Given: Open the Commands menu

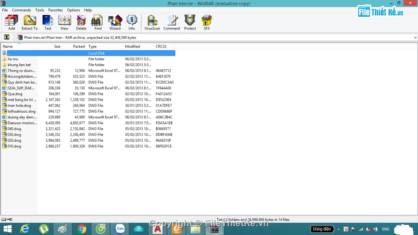Looking at the screenshot, I should [x=21, y=10].
